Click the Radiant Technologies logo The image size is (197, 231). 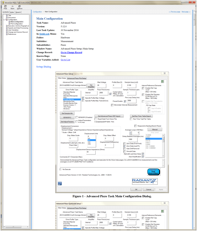(145, 181)
